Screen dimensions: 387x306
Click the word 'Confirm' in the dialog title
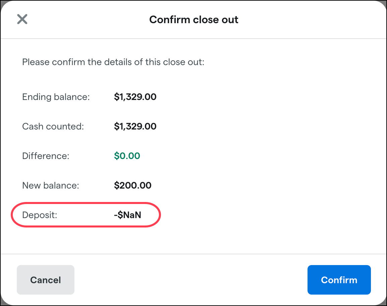click(170, 19)
